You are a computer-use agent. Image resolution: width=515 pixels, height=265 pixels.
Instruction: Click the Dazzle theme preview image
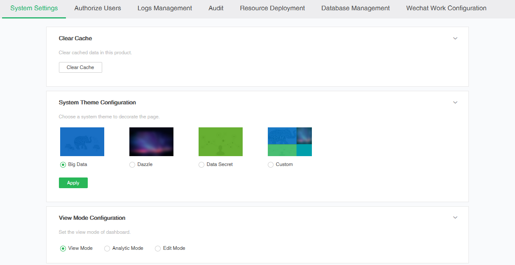click(151, 142)
